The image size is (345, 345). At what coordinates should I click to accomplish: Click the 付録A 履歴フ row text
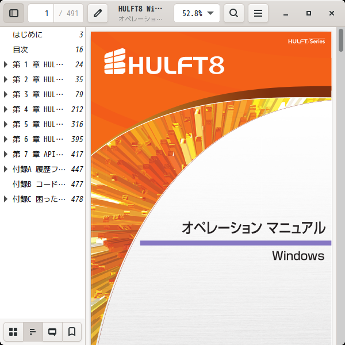(39, 169)
